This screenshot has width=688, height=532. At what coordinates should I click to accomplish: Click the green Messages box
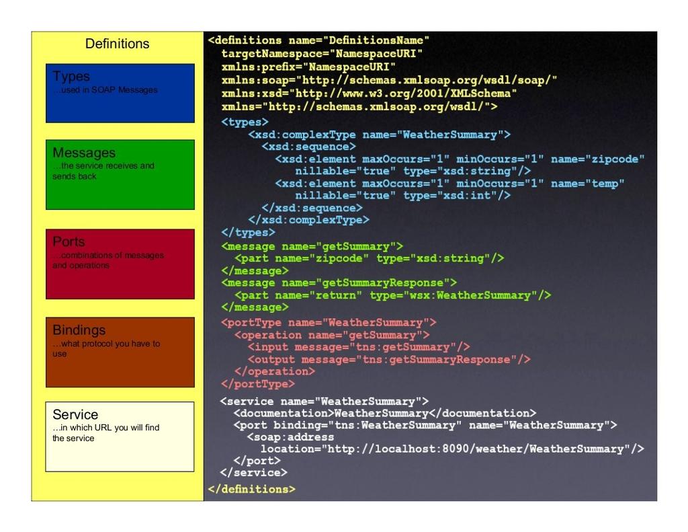[120, 175]
